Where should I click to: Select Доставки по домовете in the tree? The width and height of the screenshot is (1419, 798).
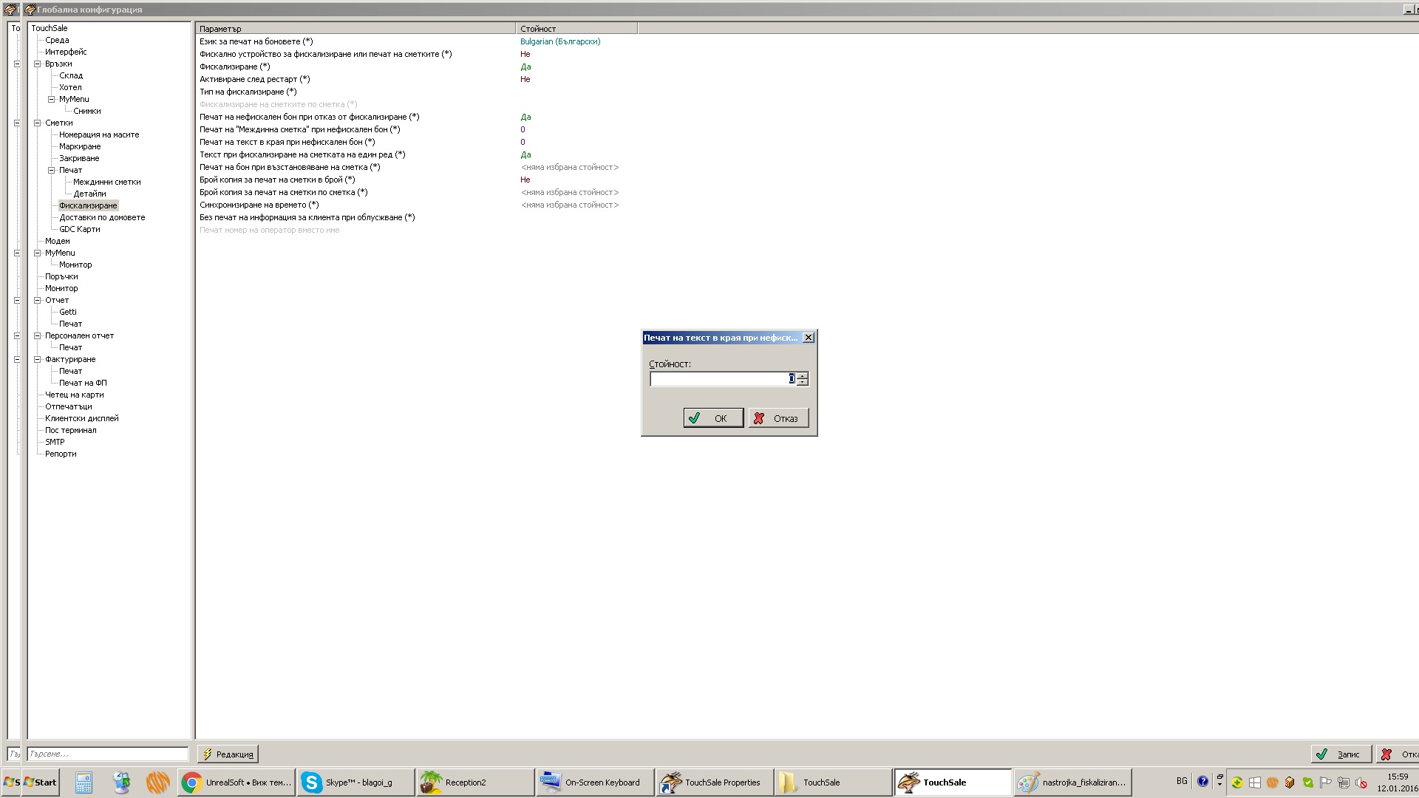[x=102, y=217]
